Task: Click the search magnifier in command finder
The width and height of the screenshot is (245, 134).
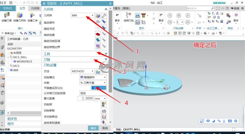Action: click(213, 8)
